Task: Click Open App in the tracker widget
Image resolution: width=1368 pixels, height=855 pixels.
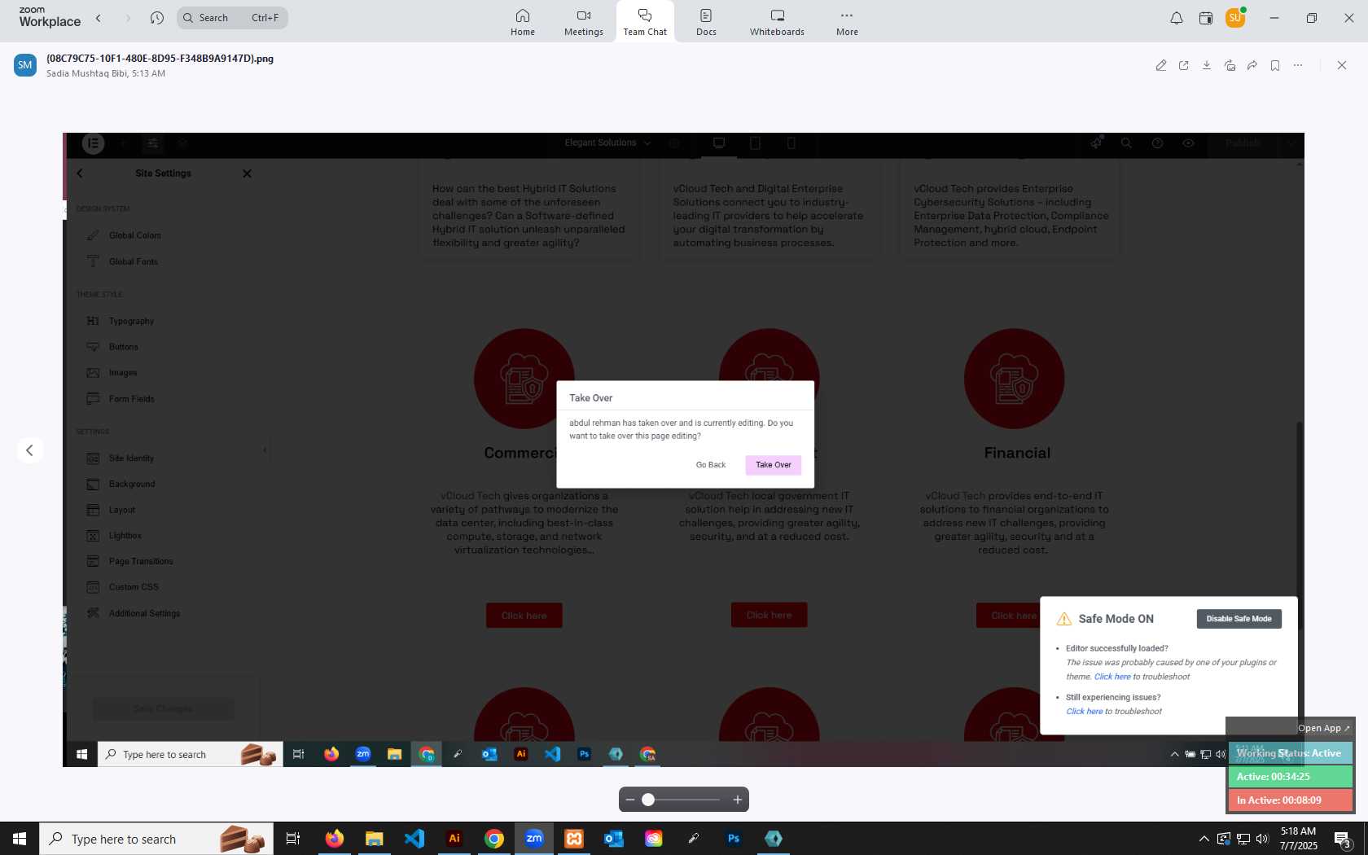Action: pyautogui.click(x=1323, y=728)
